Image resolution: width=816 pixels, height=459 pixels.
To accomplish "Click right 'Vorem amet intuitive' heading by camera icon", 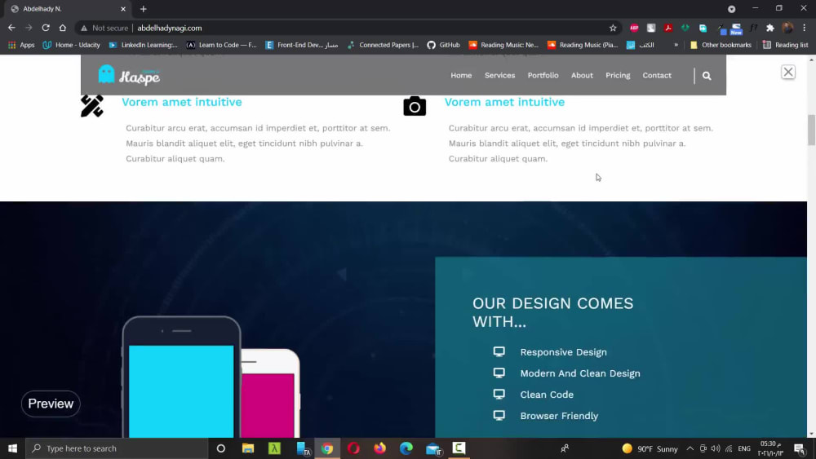I will (x=504, y=102).
